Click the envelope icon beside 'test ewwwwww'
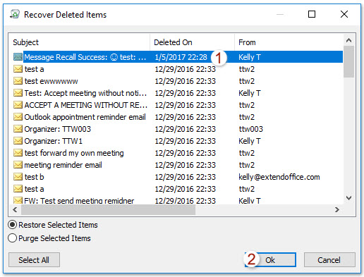 18,81
